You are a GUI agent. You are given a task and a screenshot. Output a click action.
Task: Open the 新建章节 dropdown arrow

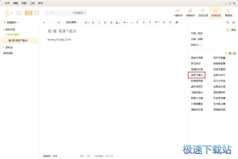pos(19,23)
